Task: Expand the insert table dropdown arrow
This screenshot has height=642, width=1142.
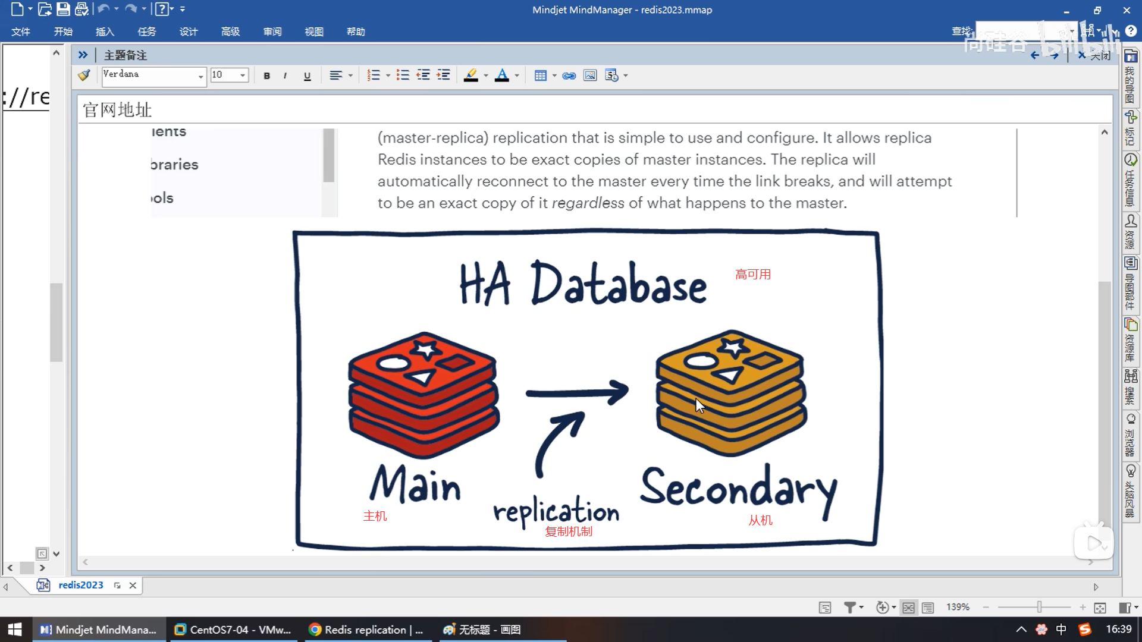Action: click(x=554, y=75)
